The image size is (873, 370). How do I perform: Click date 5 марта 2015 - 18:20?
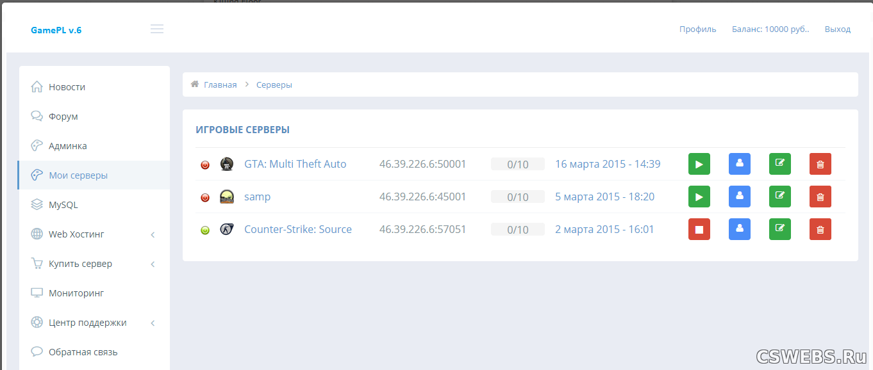[x=605, y=197]
